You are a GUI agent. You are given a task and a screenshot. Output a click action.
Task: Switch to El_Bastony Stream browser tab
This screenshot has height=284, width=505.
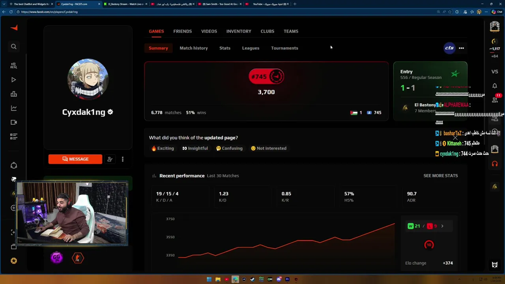pyautogui.click(x=125, y=4)
